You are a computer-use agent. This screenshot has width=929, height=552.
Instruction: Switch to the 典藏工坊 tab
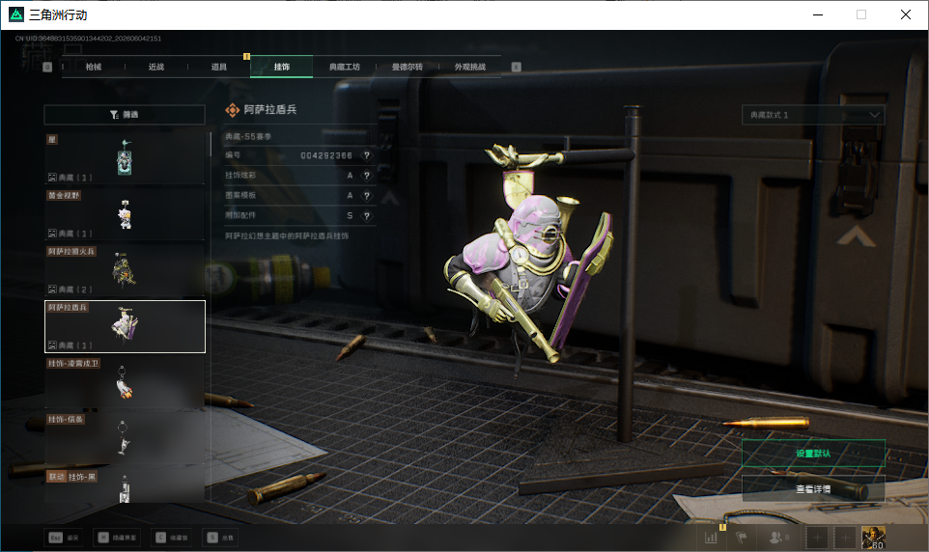coord(344,67)
